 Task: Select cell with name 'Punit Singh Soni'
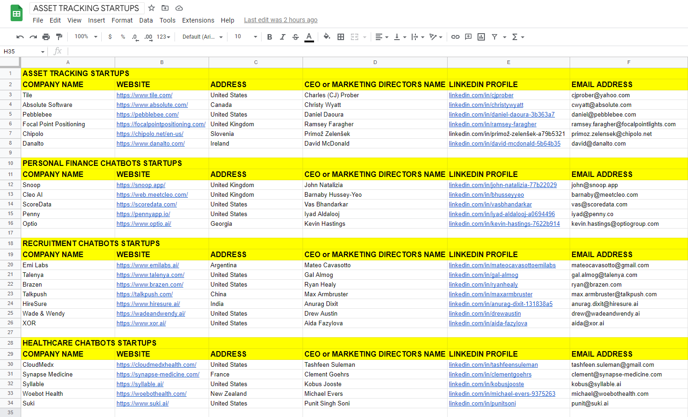375,403
